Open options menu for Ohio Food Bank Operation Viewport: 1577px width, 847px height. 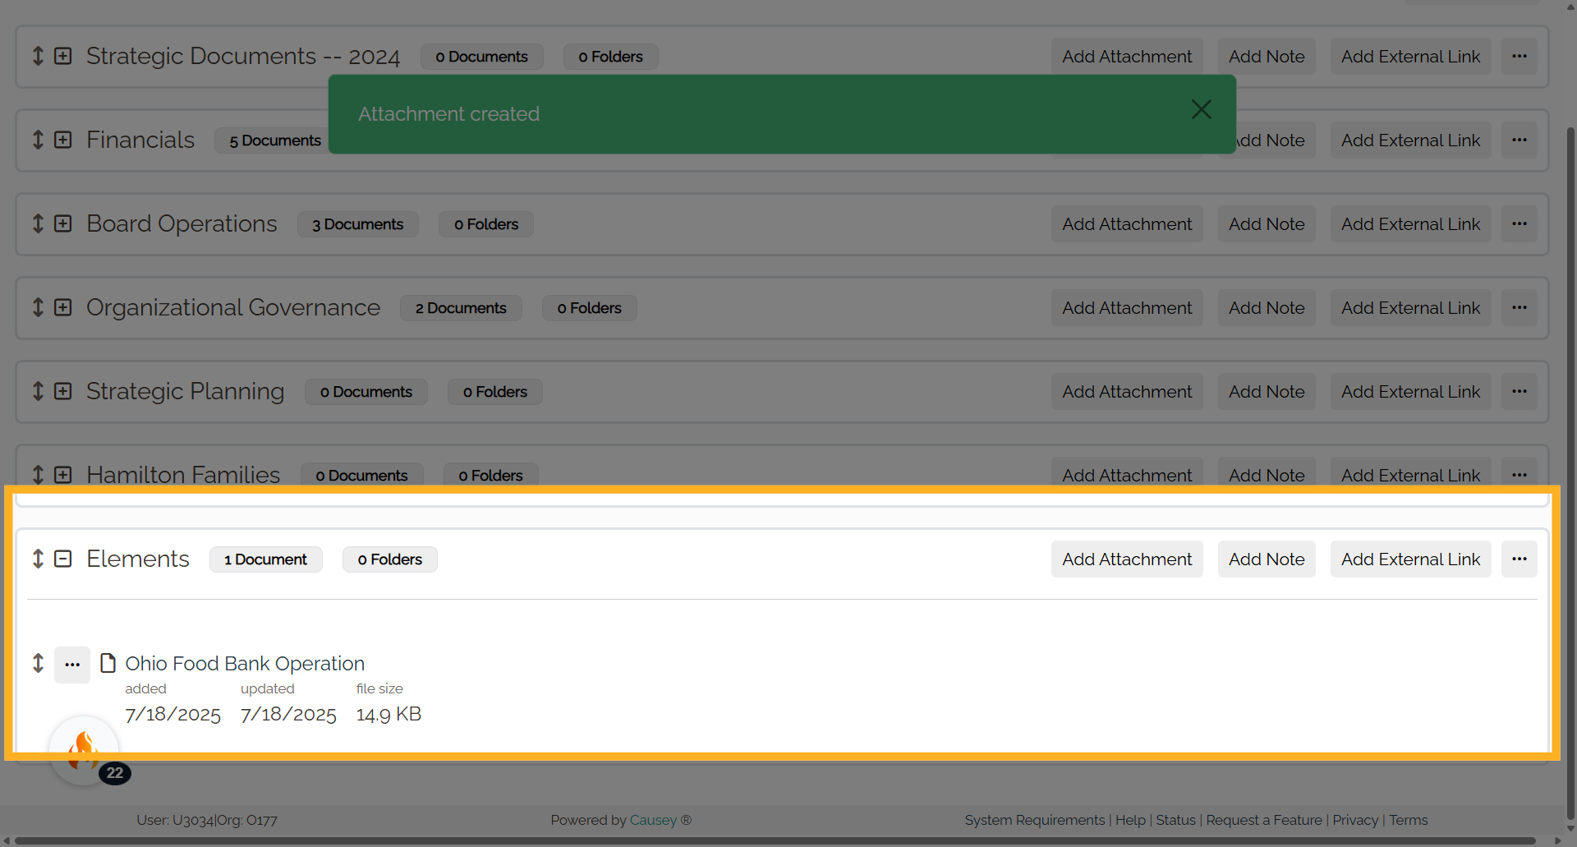[72, 665]
